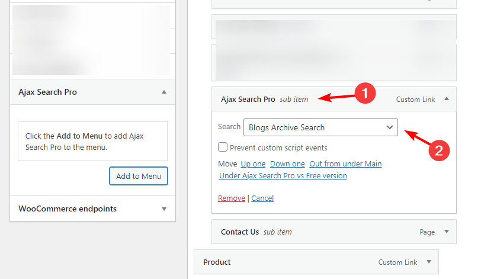The height and width of the screenshot is (279, 481).
Task: Expand the Product menu item arrow
Action: 428,262
